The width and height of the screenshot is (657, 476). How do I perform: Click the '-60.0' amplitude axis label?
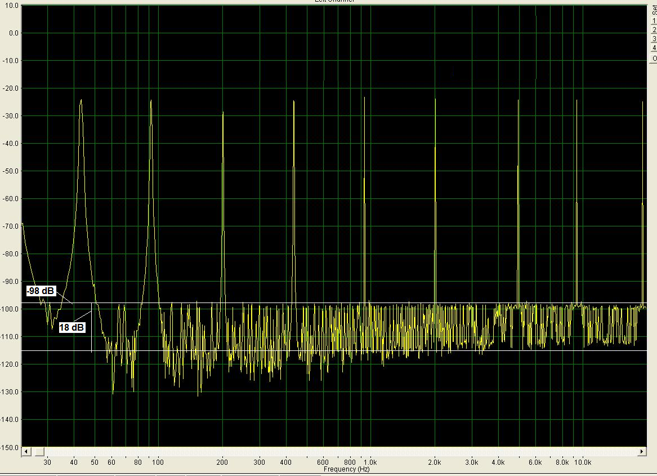(x=11, y=199)
